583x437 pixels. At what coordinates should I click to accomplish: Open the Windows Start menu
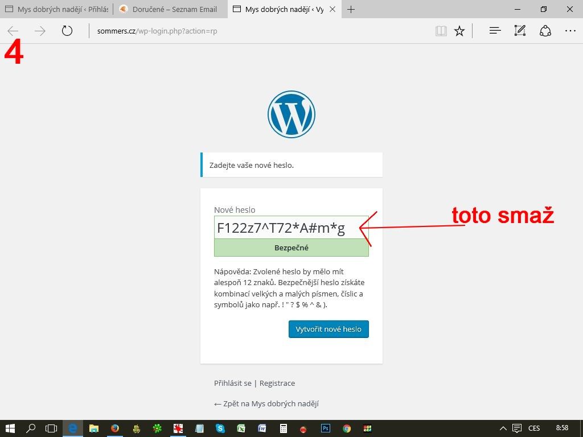coord(10,428)
